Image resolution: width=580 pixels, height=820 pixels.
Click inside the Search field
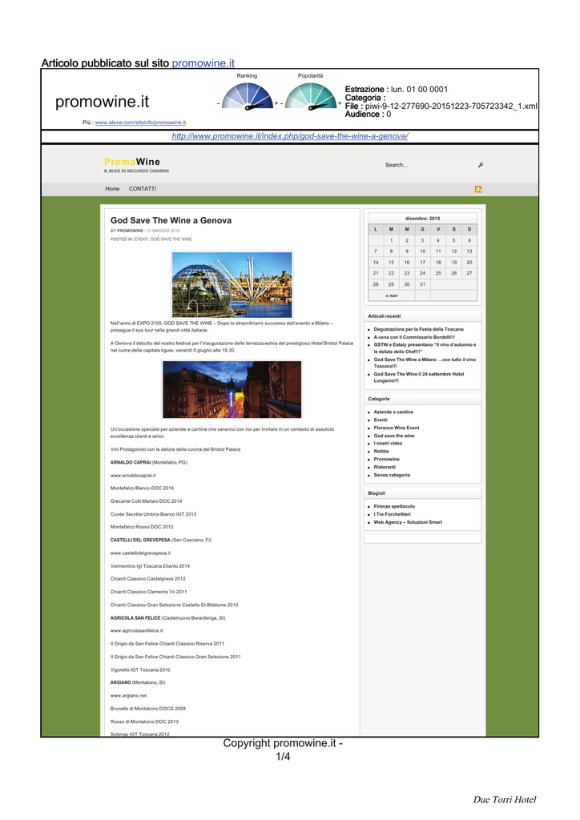(x=429, y=165)
